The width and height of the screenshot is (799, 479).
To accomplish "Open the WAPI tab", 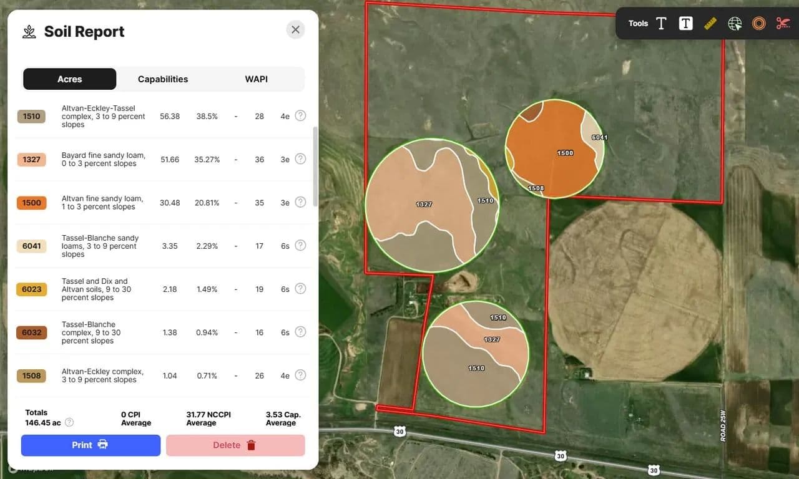I will [256, 79].
